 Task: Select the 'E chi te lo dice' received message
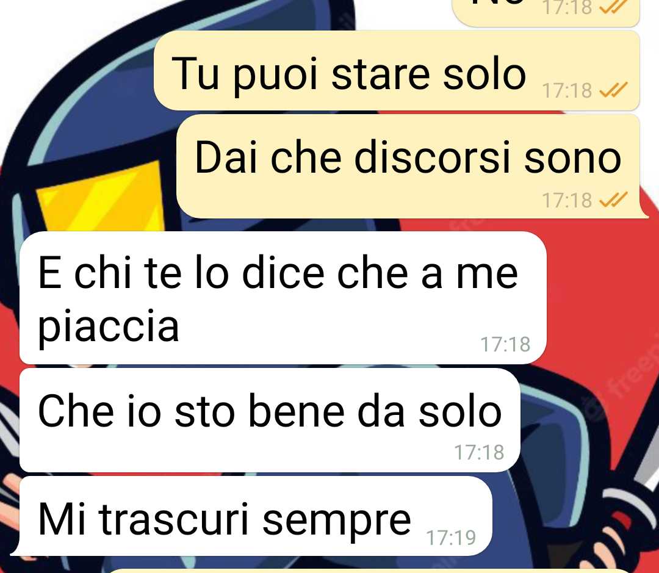283,298
